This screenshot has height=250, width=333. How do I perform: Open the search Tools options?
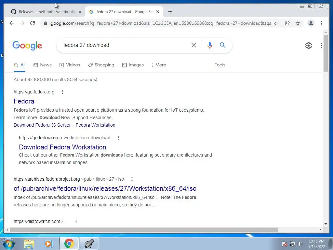(220, 65)
